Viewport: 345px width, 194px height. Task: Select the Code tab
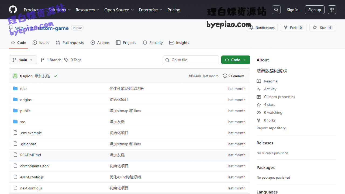[x=18, y=43]
